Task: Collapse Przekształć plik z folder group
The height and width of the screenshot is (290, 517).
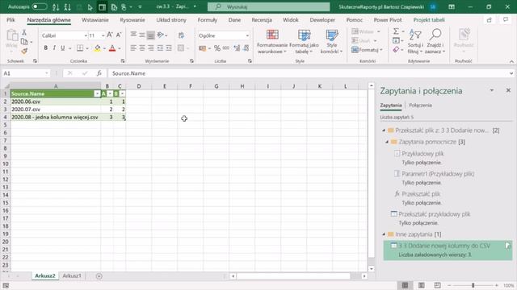Action: click(x=384, y=130)
